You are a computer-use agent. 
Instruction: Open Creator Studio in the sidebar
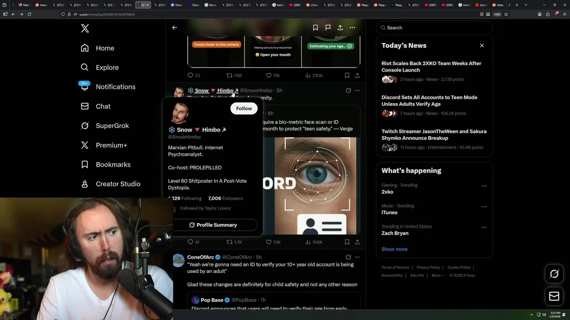110,184
